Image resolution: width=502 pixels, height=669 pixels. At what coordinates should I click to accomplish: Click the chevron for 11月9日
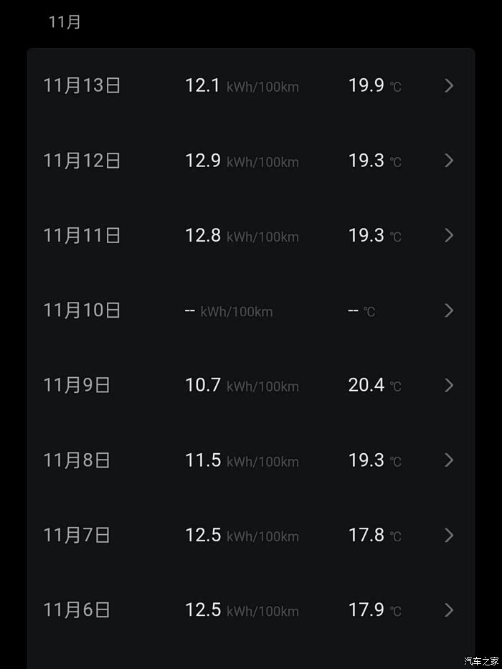pos(449,385)
